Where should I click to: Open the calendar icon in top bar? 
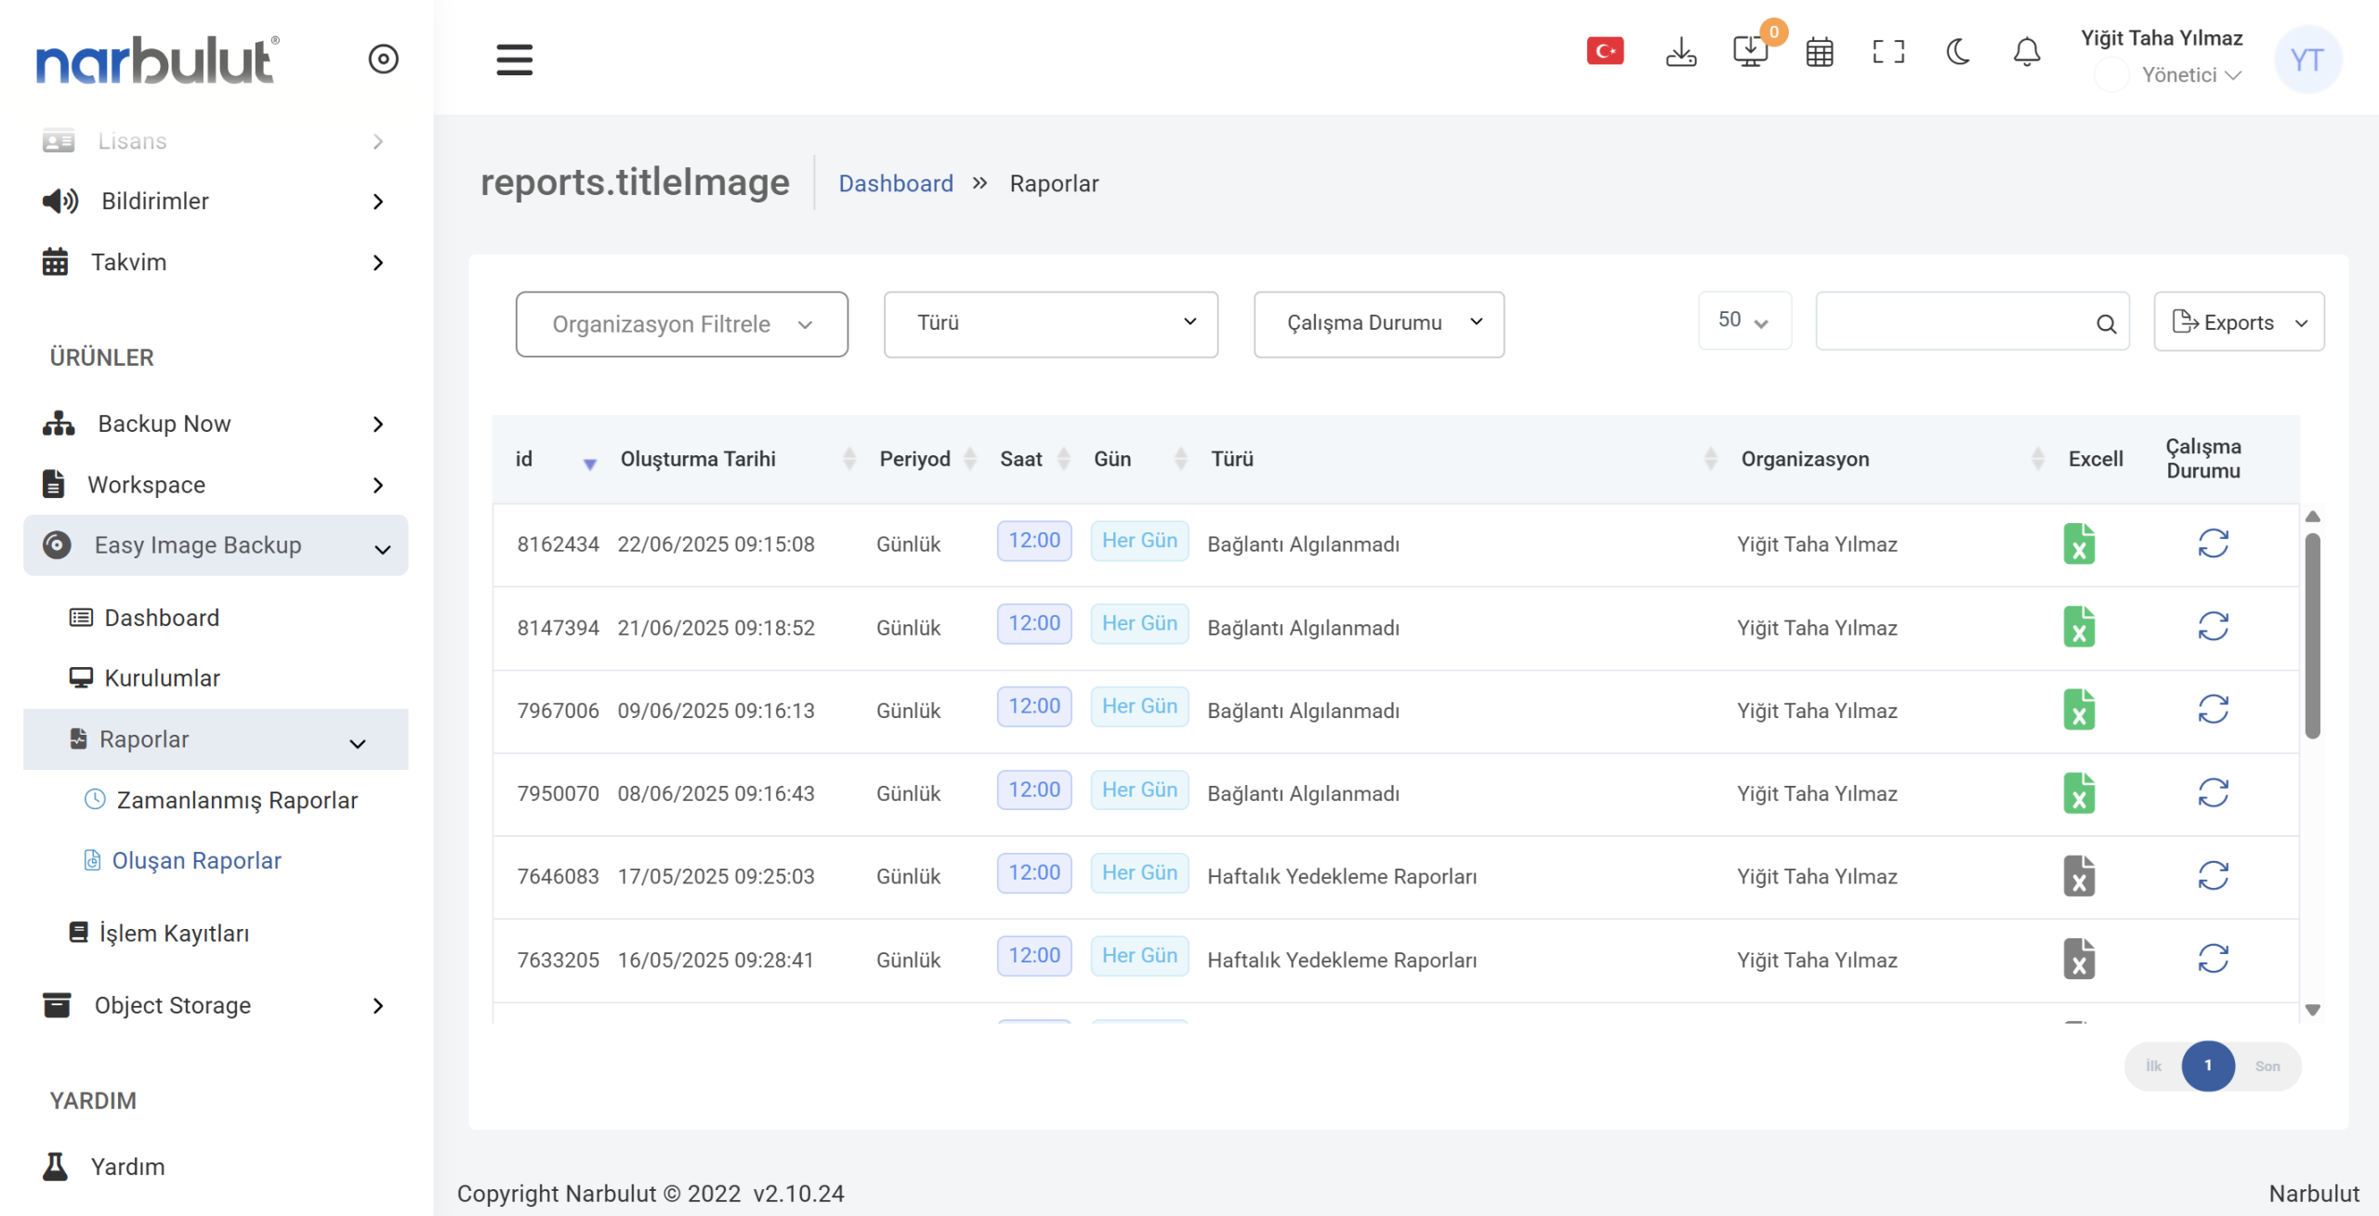(1819, 52)
